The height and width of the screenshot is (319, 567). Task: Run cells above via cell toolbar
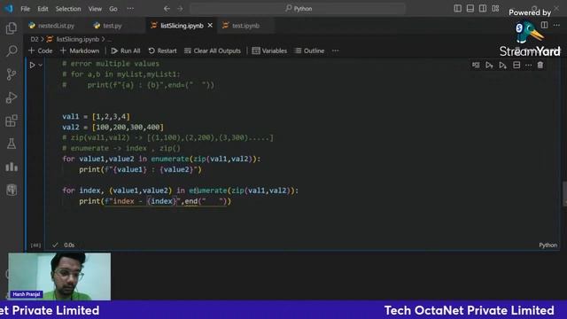click(x=489, y=65)
